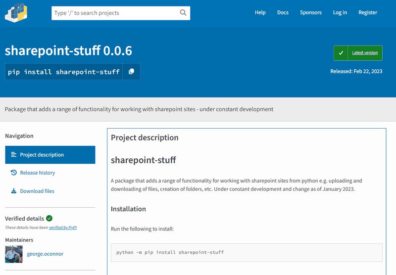The image size is (396, 275).
Task: Click the package summary line under header
Action: point(139,109)
